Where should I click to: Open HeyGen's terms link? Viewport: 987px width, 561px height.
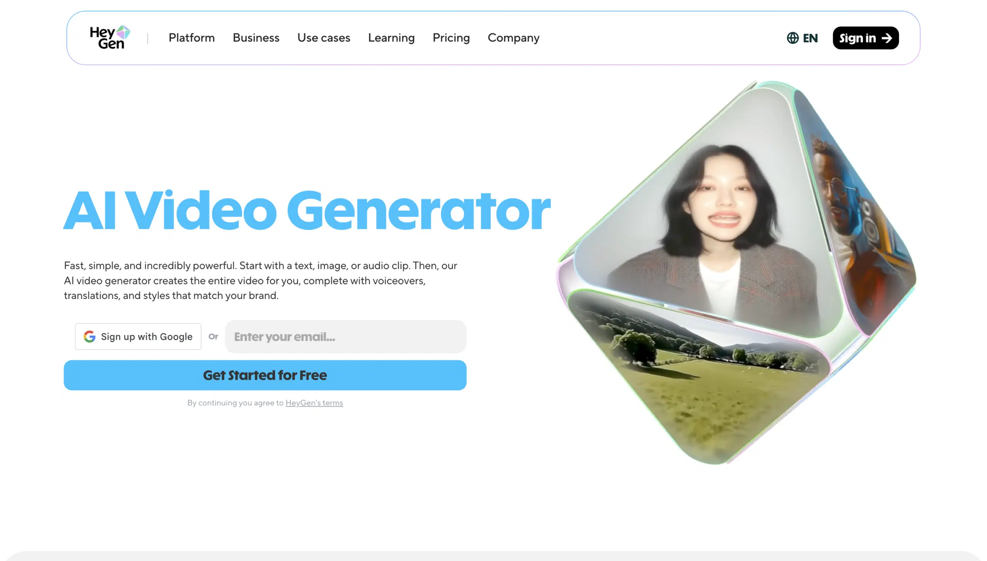(314, 402)
